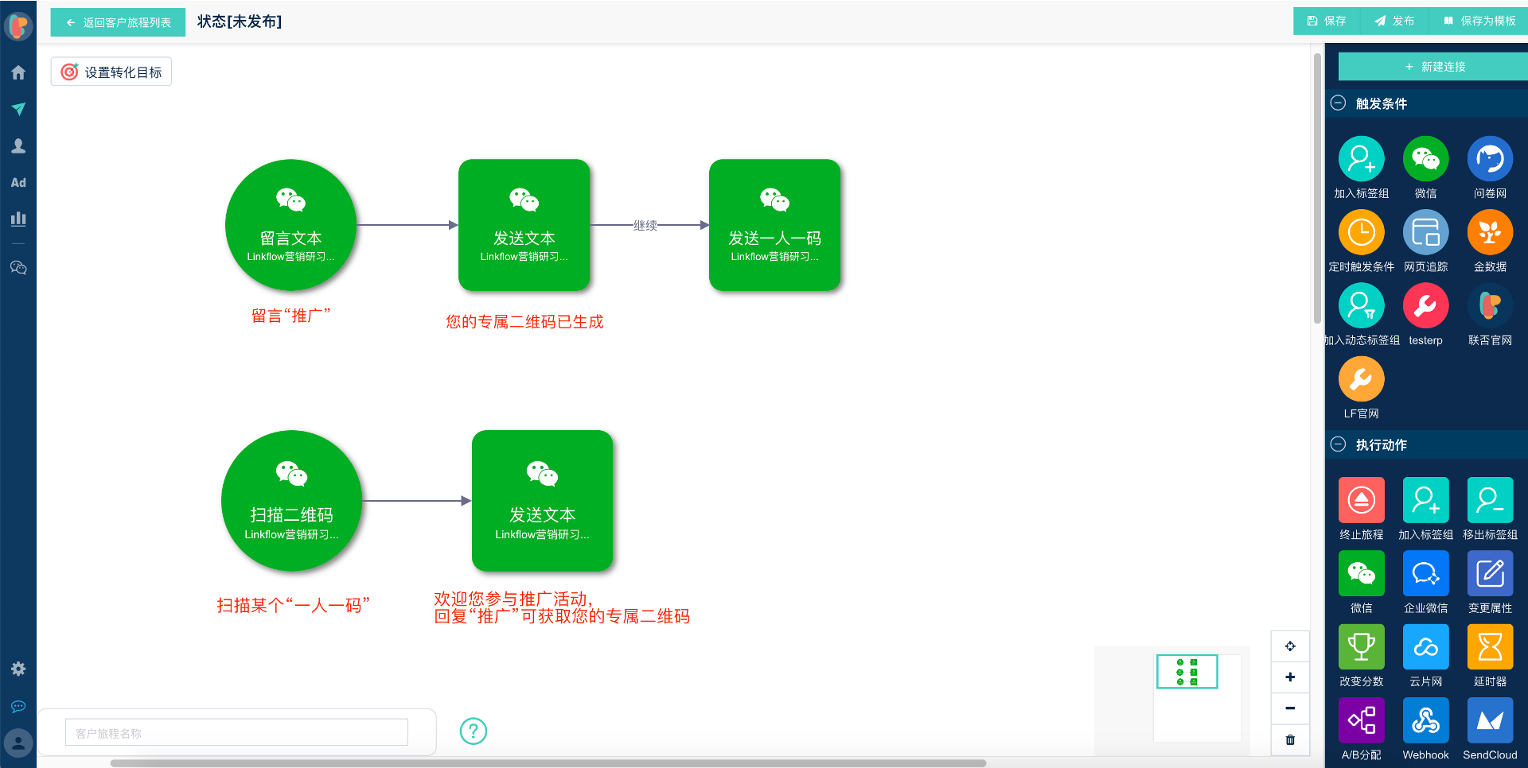The image size is (1528, 768).
Task: Select the 定时触发条件 clock icon
Action: 1361,233
